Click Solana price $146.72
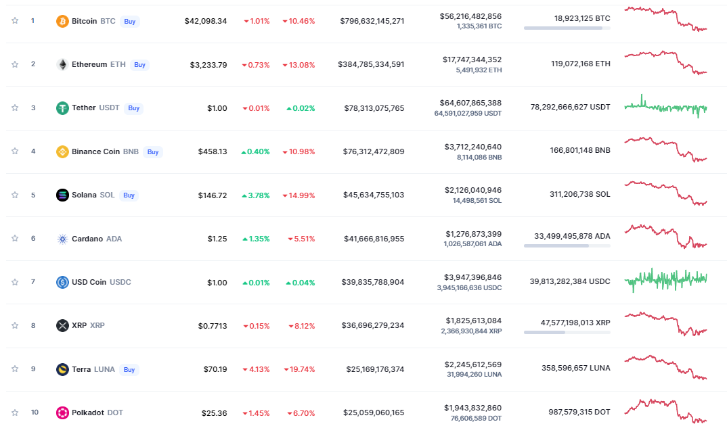The width and height of the screenshot is (727, 424). pyautogui.click(x=213, y=195)
